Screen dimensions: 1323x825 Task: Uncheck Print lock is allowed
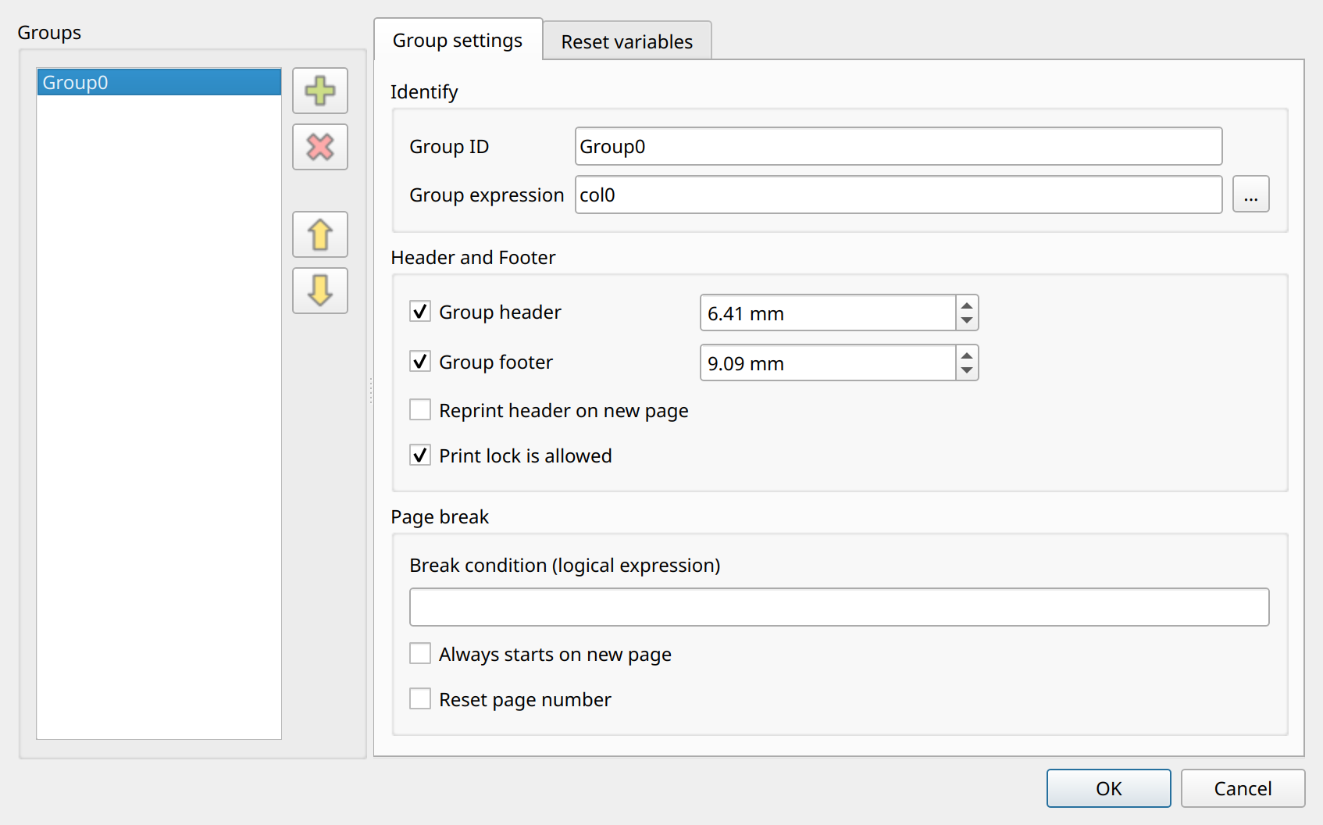click(420, 455)
